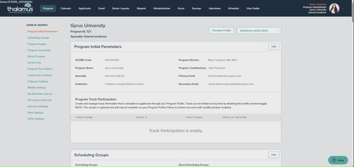The height and width of the screenshot is (167, 354).
Task: Click Program Director Mary Thalamus, MD, MEd
Action: point(222,60)
